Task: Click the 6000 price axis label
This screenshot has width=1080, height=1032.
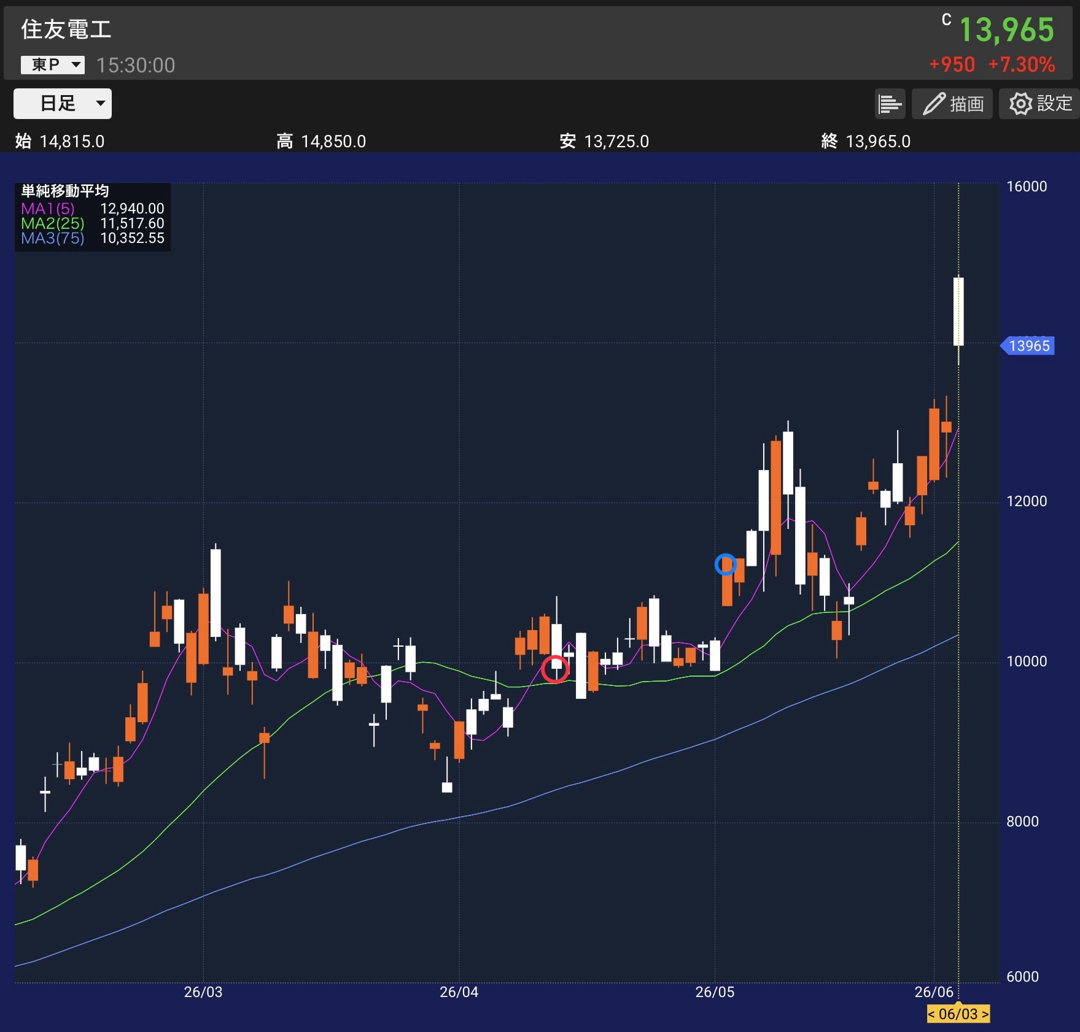Action: (x=1022, y=977)
